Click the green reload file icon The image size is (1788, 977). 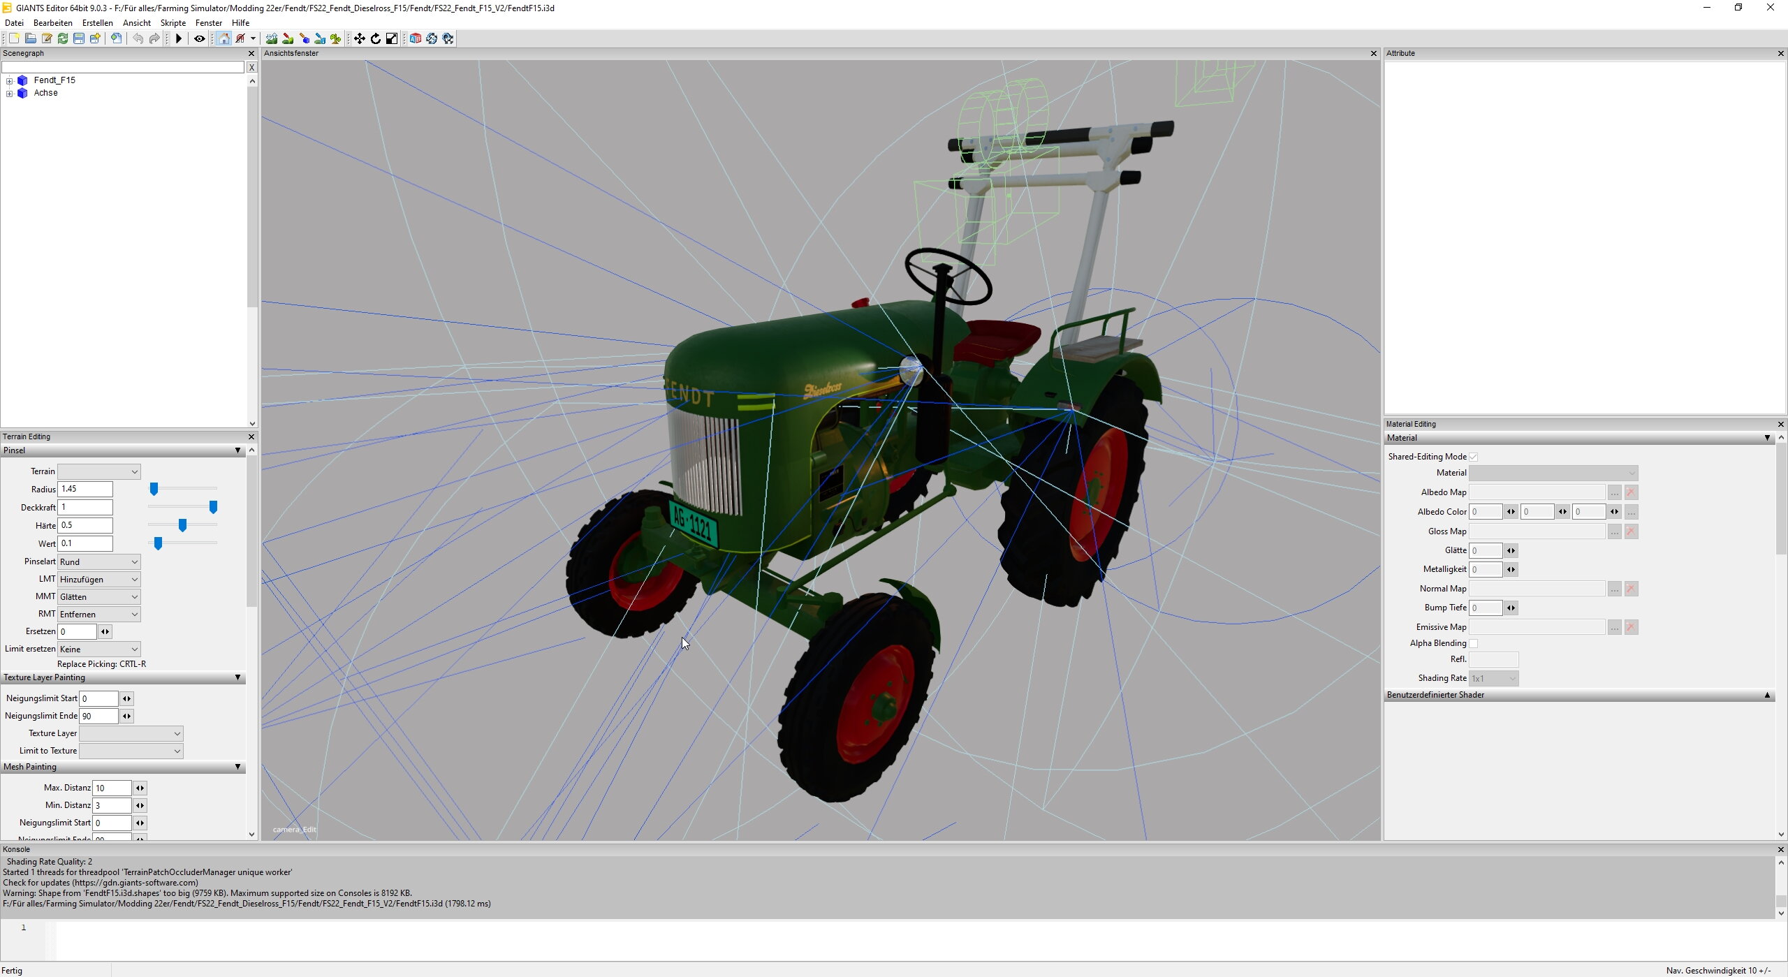[63, 39]
